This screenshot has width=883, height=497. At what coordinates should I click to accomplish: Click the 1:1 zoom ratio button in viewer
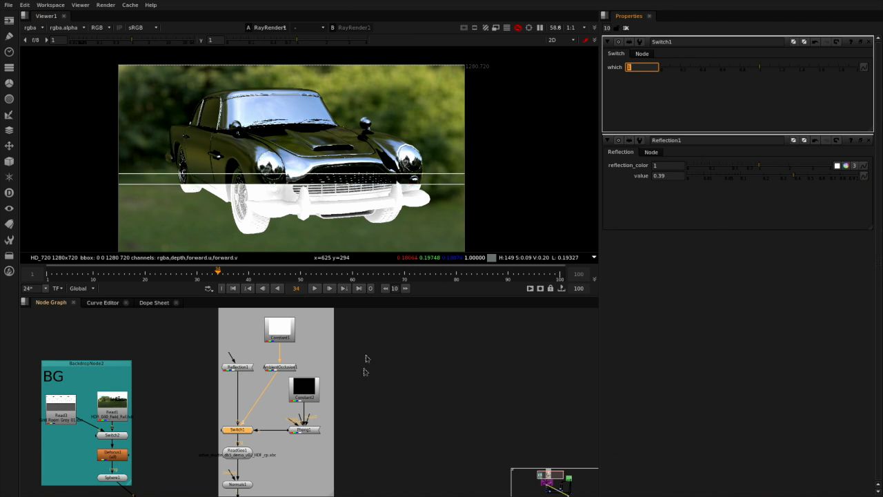click(x=571, y=28)
